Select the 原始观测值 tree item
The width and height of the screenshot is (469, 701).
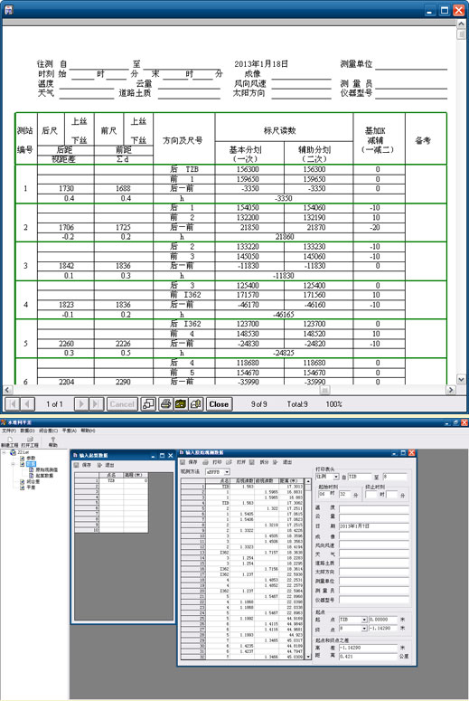[x=46, y=469]
